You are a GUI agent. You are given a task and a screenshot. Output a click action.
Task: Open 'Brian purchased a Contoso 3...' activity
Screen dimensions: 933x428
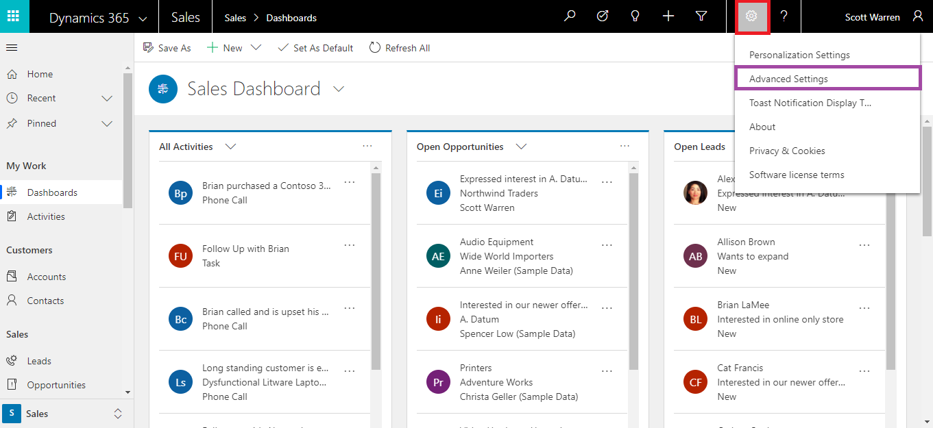(266, 186)
